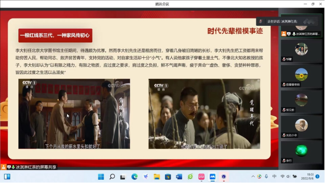Toggle the system tray microphone icon
Image resolution: width=325 pixels, height=183 pixels.
coord(266,176)
